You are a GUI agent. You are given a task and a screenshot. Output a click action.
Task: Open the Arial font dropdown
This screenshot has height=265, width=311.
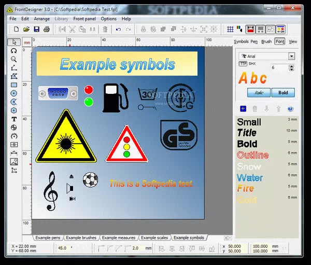[x=291, y=55]
